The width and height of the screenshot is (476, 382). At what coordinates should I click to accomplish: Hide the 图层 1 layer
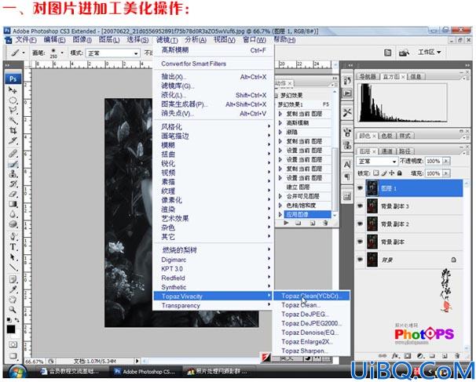point(360,188)
